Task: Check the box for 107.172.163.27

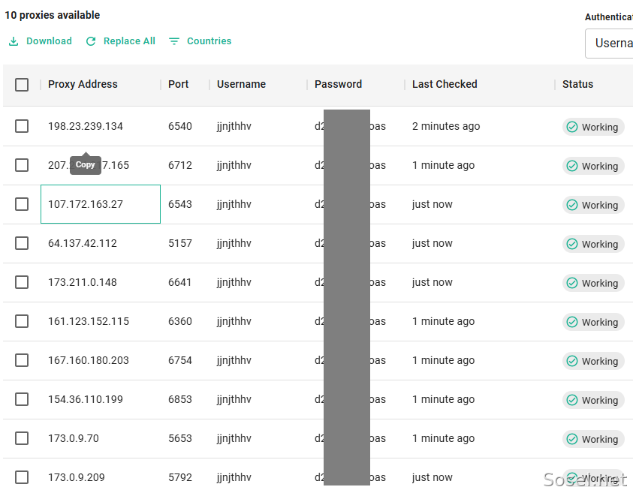Action: tap(22, 204)
